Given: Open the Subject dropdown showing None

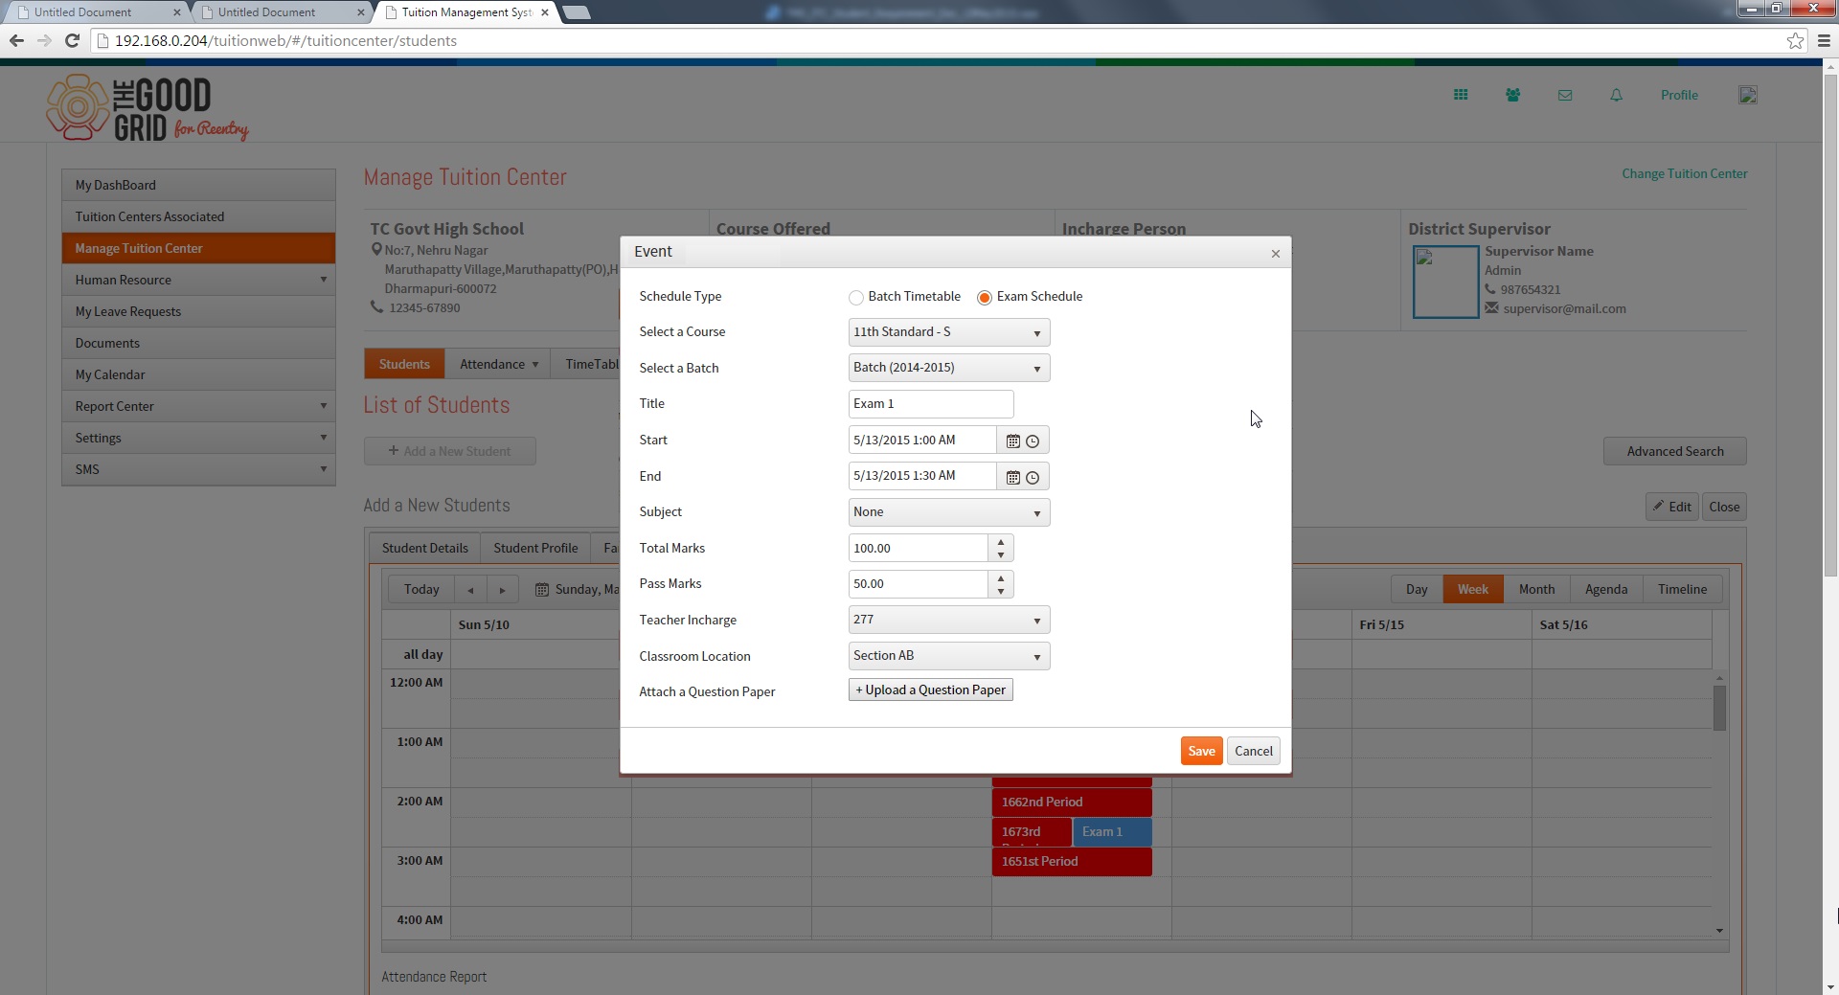Looking at the screenshot, I should [x=949, y=512].
